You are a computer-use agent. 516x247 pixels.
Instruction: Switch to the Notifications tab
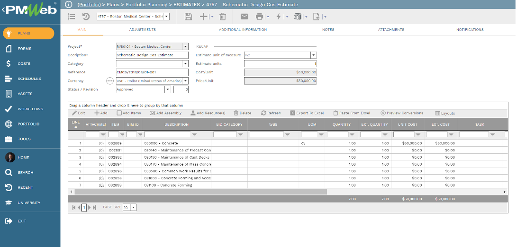pyautogui.click(x=470, y=29)
